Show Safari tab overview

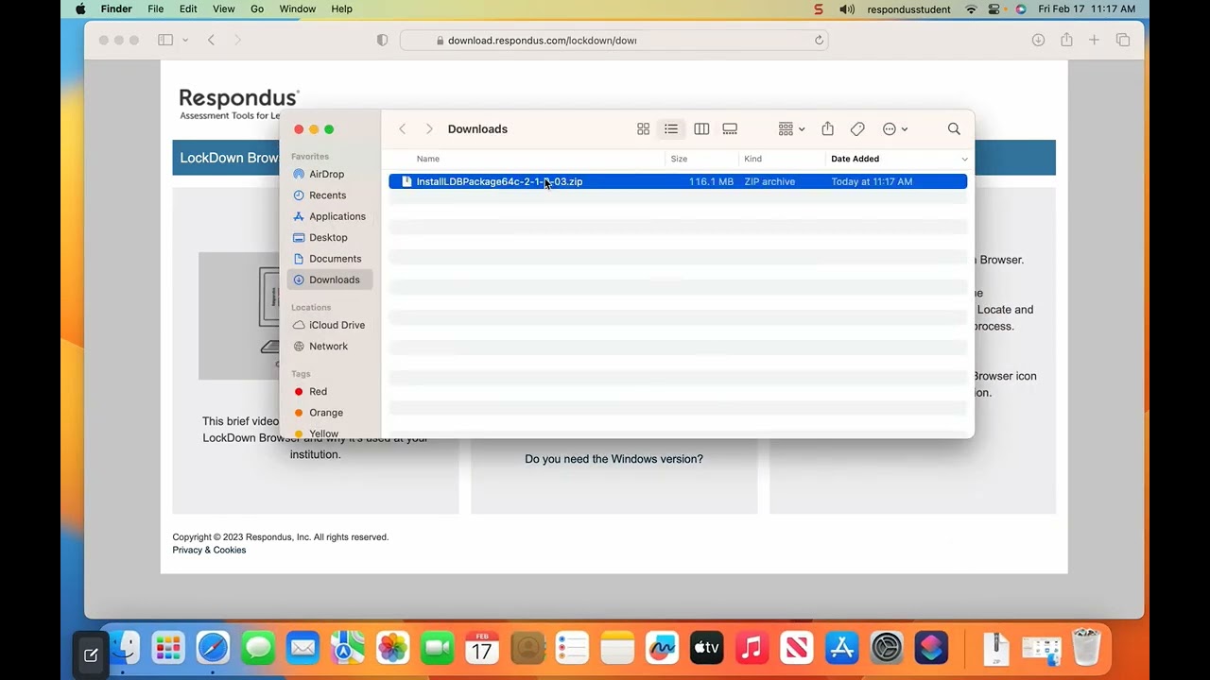[x=1123, y=41]
